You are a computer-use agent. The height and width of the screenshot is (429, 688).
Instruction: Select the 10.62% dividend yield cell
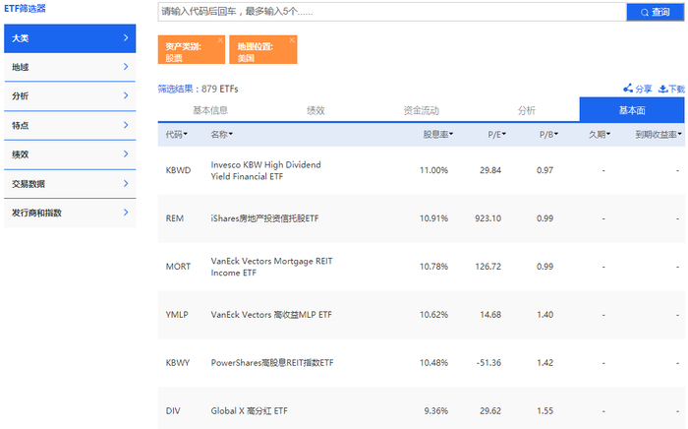click(x=433, y=315)
